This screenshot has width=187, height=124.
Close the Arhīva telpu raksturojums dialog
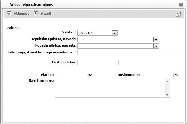coord(181,5)
